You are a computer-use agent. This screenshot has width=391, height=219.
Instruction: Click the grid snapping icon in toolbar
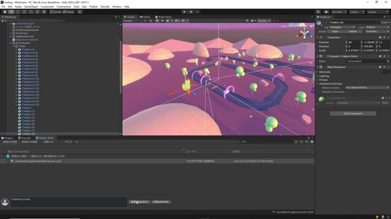point(80,12)
